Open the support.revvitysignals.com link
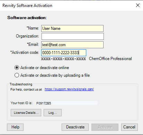This screenshot has width=143, height=135. coord(69,89)
